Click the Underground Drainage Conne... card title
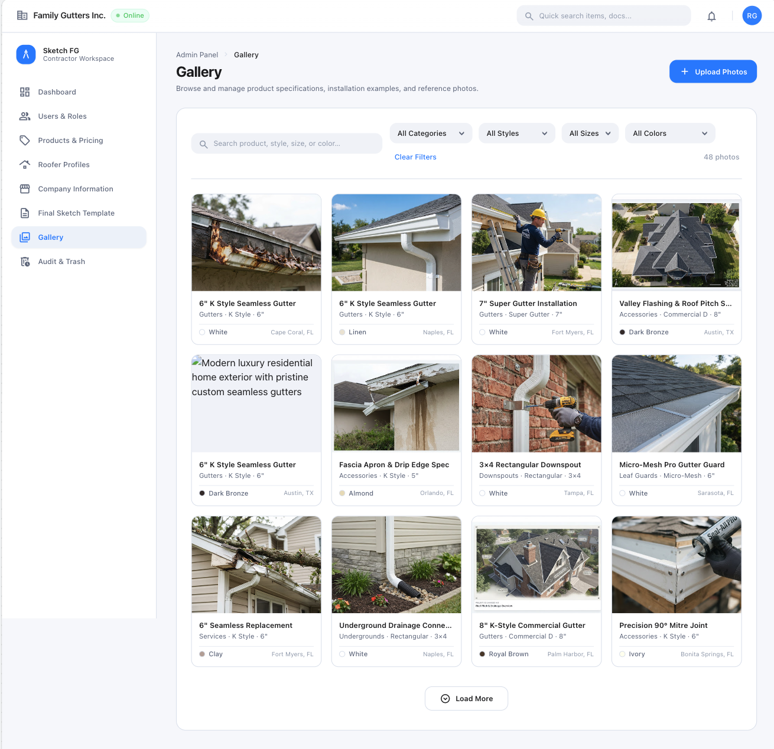The width and height of the screenshot is (774, 749). [x=395, y=626]
